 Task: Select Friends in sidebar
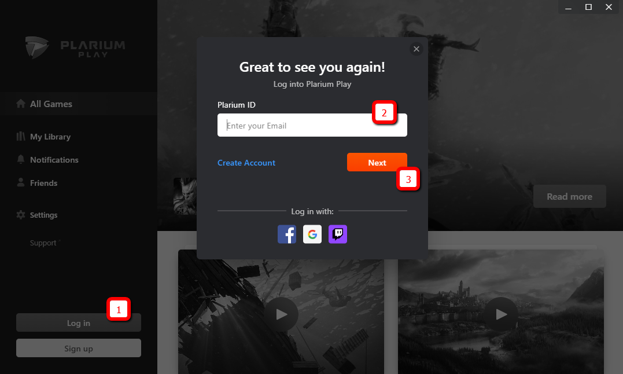[x=43, y=183]
